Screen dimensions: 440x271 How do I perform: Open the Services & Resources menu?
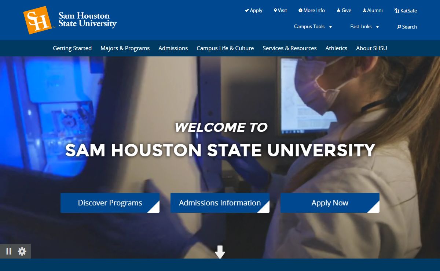tap(290, 48)
